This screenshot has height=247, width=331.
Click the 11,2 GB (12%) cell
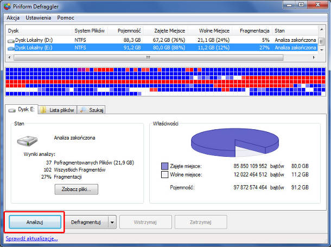point(213,48)
